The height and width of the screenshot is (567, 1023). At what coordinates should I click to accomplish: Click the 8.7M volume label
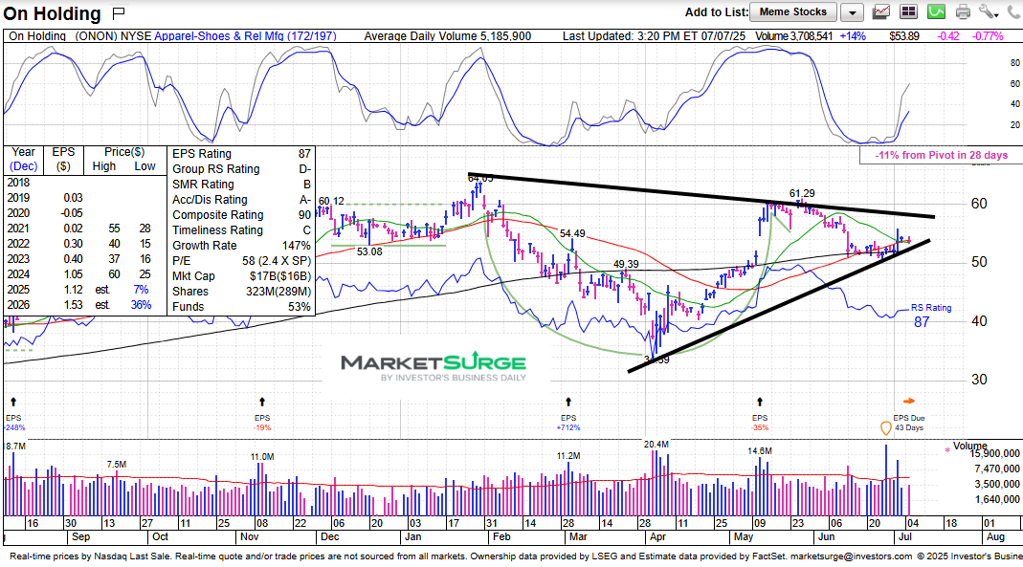point(15,447)
